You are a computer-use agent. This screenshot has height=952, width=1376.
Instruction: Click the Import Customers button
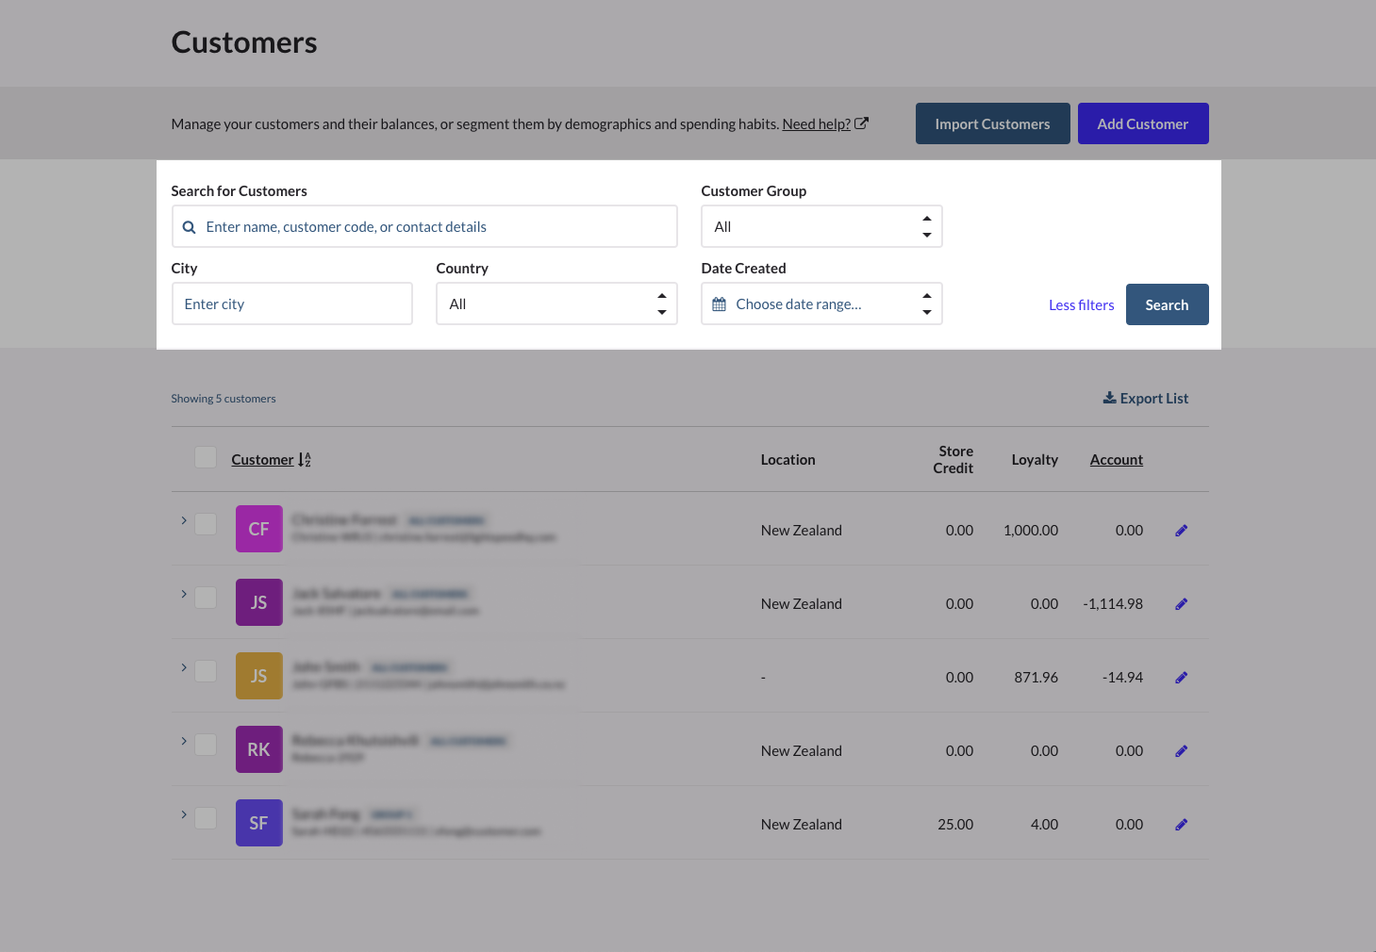tap(992, 123)
